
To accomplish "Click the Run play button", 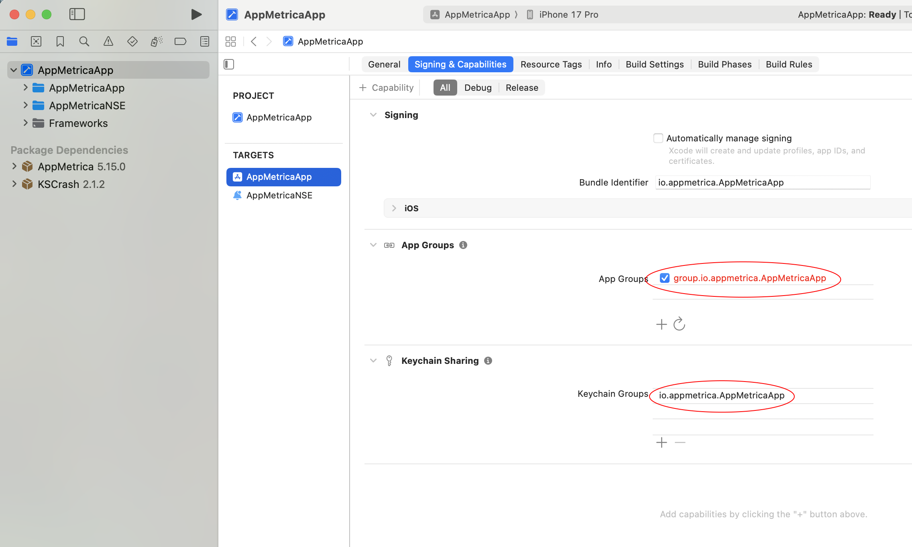I will coord(196,15).
